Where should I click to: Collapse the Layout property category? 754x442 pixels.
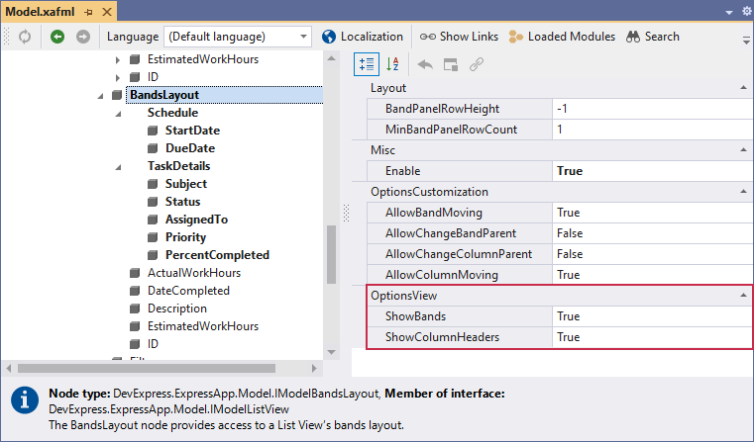tap(743, 87)
